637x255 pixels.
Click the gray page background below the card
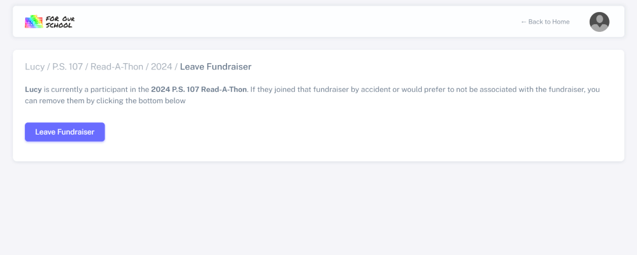(318, 210)
